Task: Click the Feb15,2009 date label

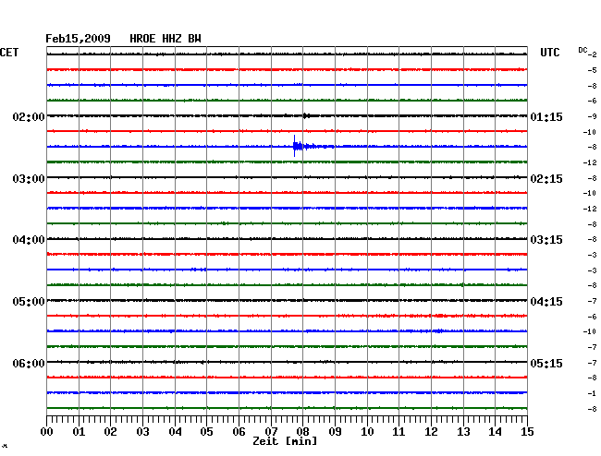Action: click(78, 39)
